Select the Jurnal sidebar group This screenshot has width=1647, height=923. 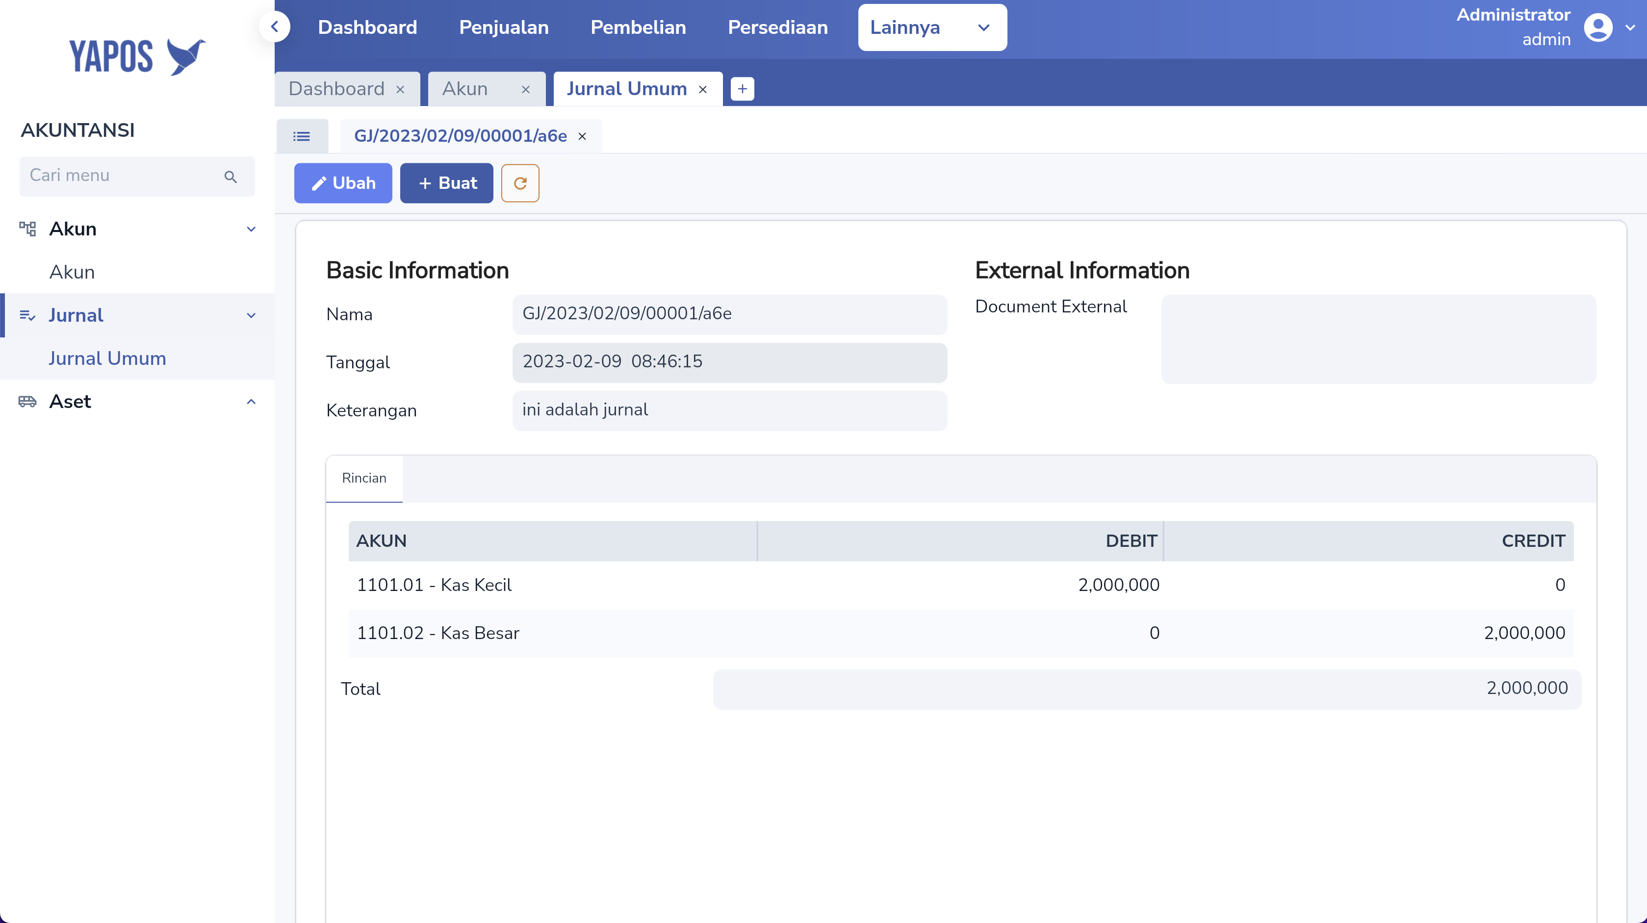pyautogui.click(x=137, y=315)
